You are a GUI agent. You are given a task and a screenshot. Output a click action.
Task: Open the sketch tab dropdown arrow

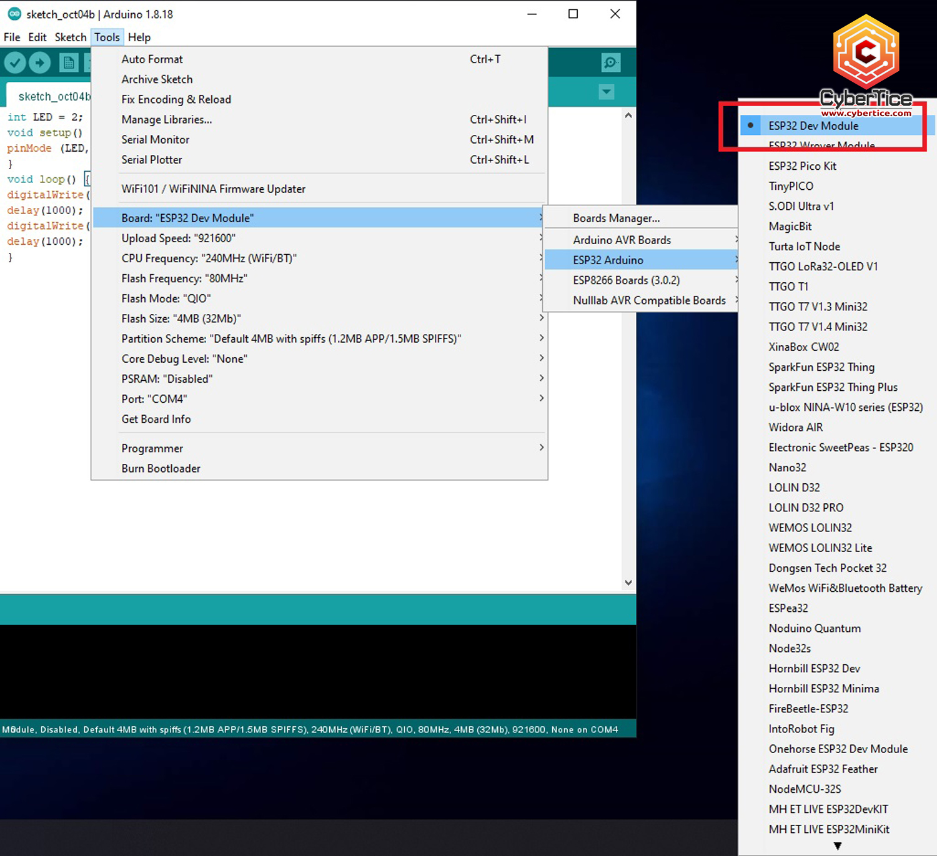pyautogui.click(x=606, y=92)
